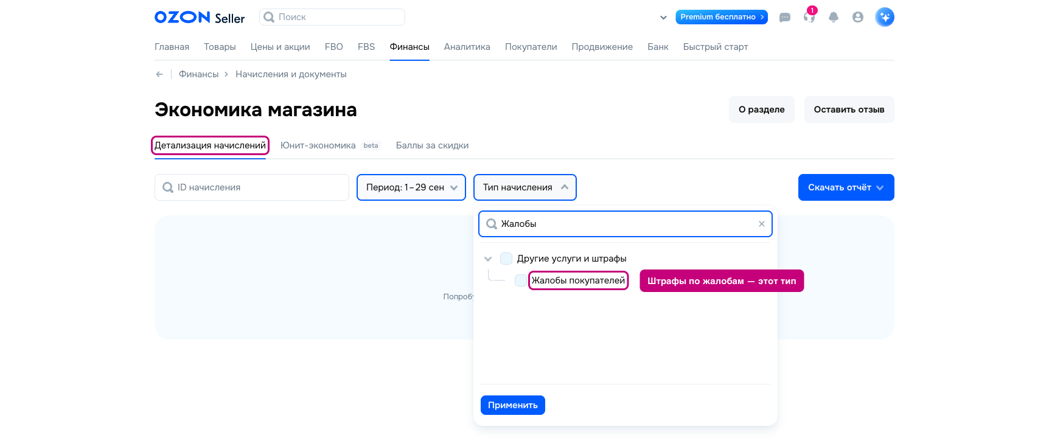Clear the Жалобы search with X

click(762, 224)
